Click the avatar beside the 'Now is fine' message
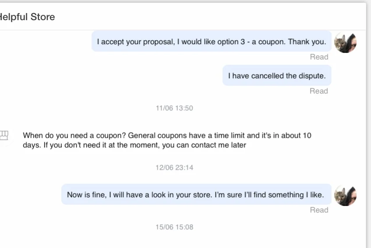 pyautogui.click(x=345, y=195)
